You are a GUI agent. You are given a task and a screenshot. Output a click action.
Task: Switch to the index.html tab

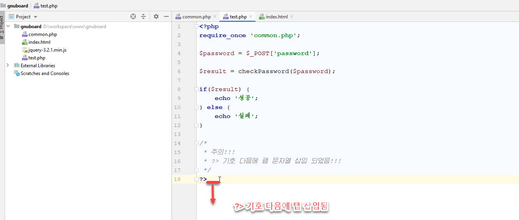[276, 17]
